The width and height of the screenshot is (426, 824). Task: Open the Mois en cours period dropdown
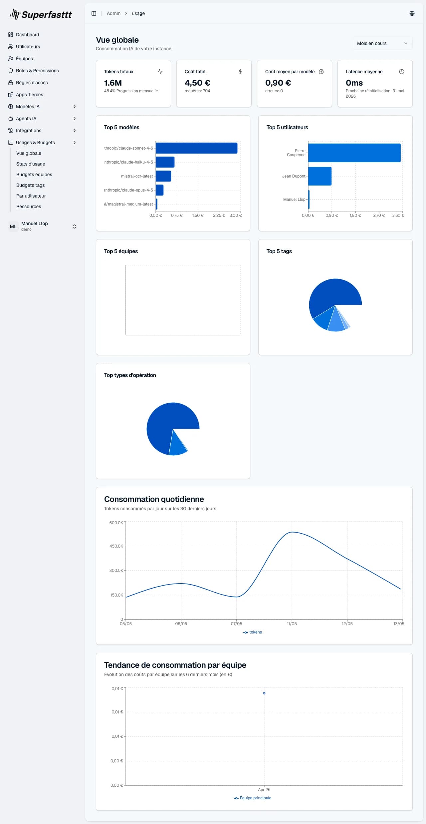click(x=382, y=43)
